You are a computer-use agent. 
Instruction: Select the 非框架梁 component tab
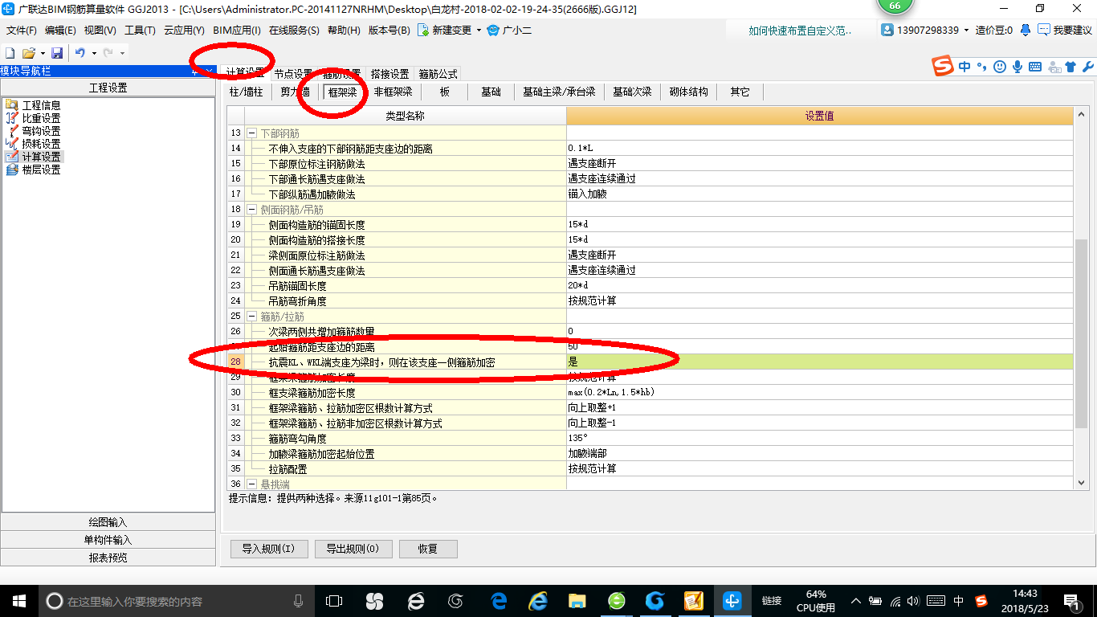394,92
